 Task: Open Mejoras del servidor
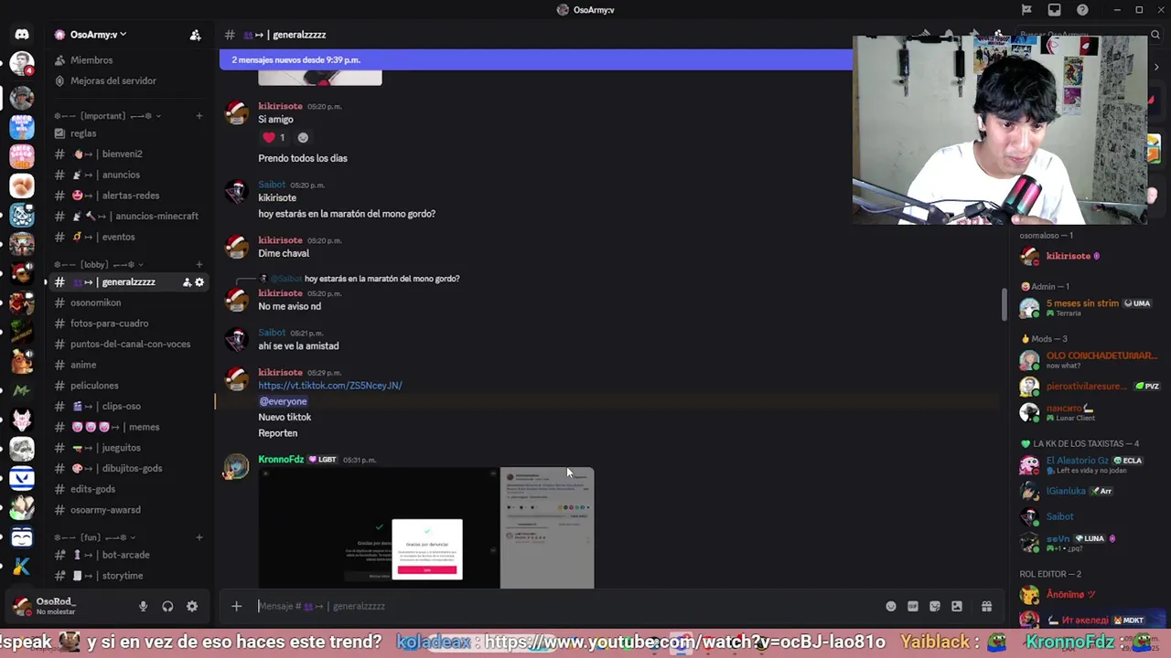(128, 80)
